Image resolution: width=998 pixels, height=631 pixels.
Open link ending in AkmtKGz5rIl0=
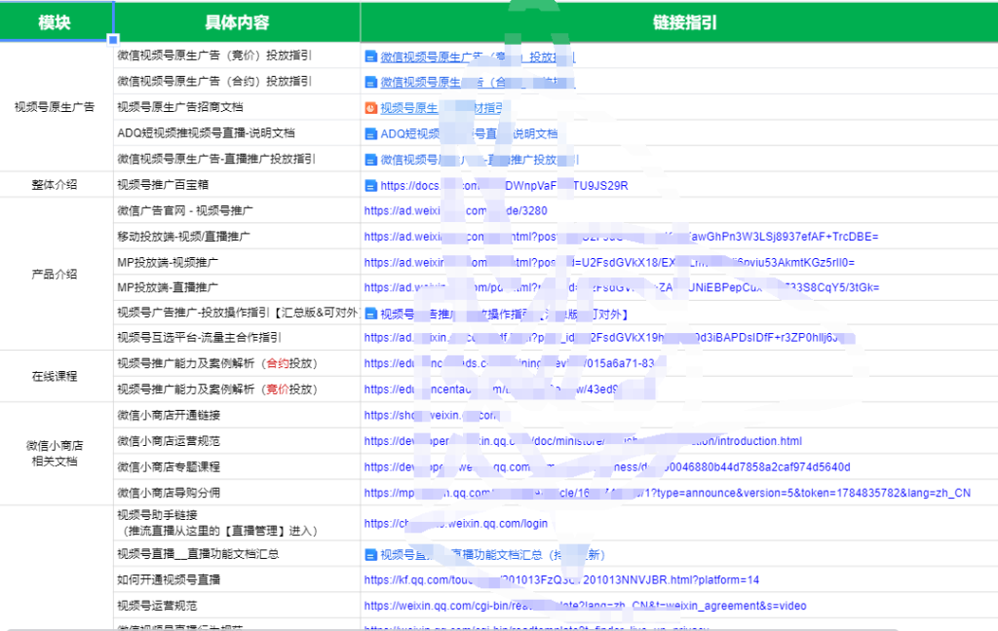(609, 262)
